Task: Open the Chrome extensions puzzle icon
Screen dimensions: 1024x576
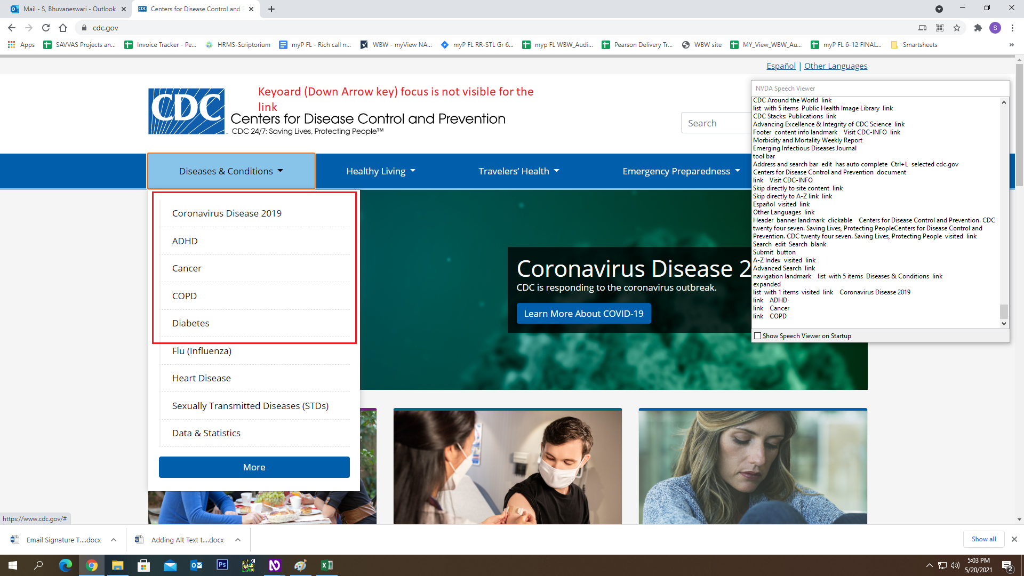Action: [x=978, y=28]
